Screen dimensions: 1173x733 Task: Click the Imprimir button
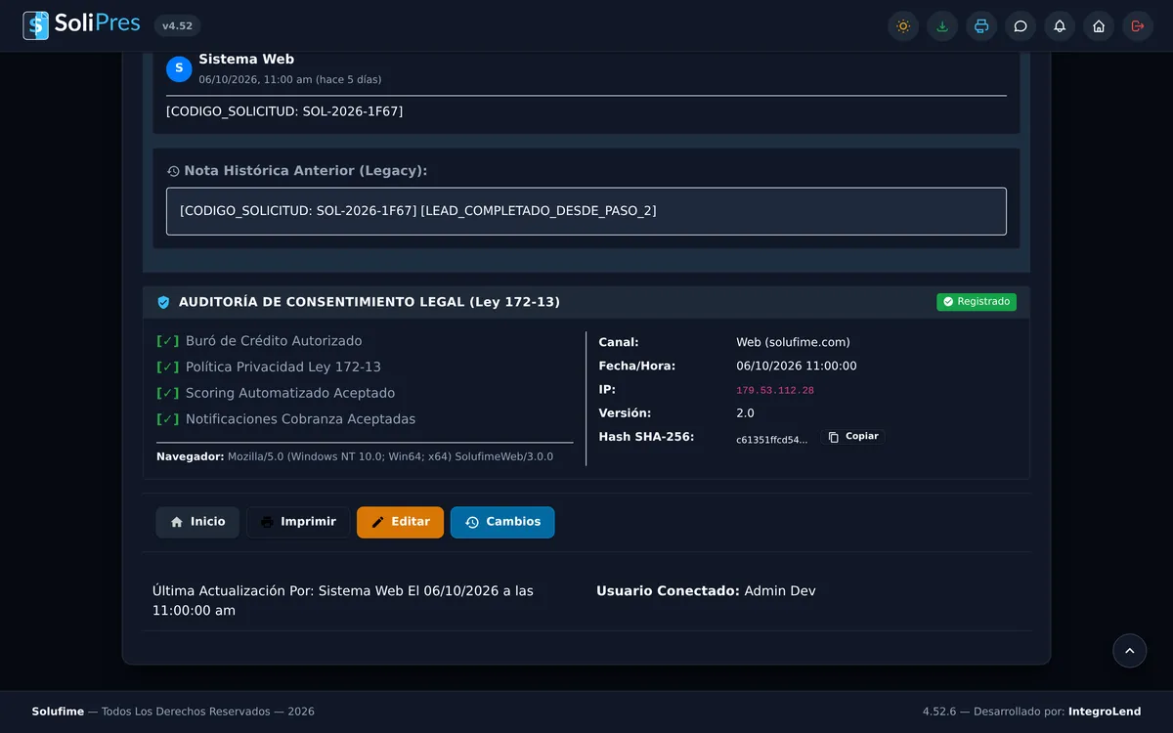coord(298,522)
